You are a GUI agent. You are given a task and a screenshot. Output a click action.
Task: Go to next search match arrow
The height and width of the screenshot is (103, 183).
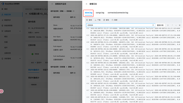pyautogui.click(x=176, y=25)
